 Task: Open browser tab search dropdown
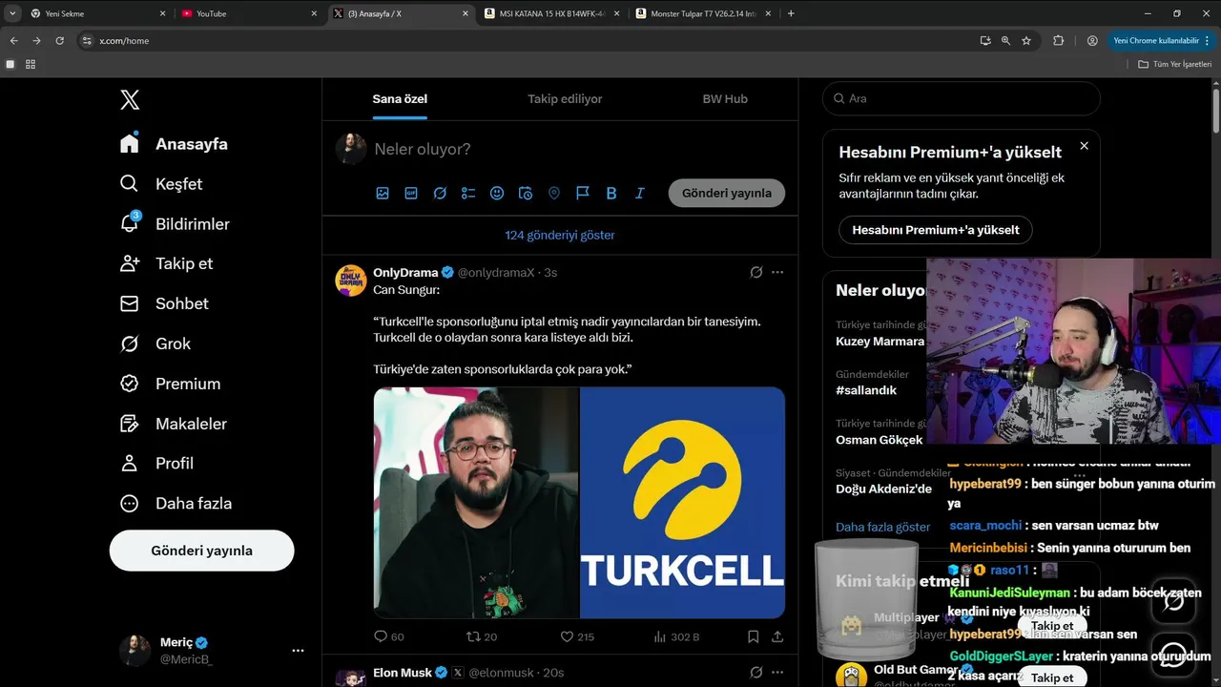pos(12,13)
